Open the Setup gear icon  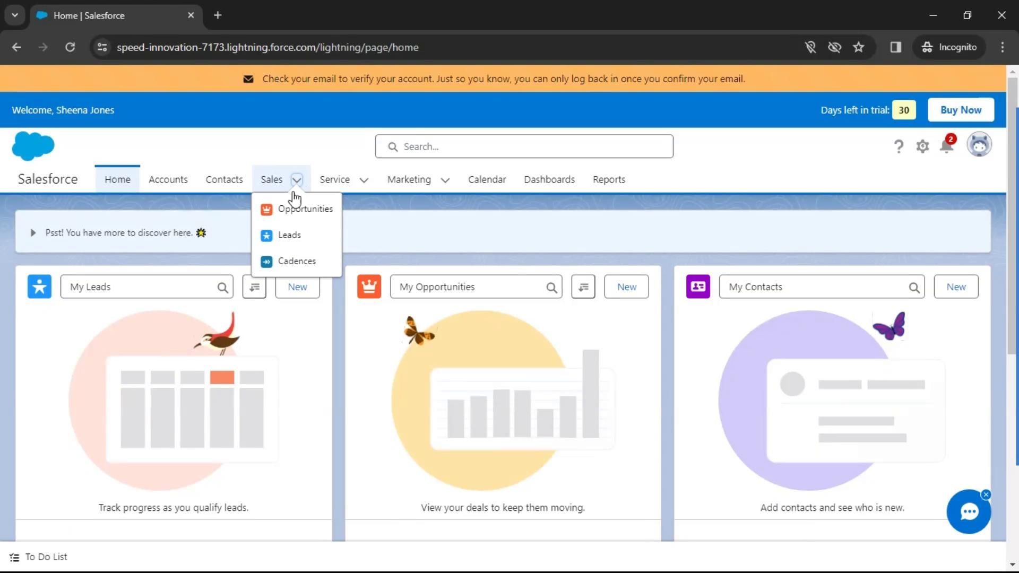(922, 146)
